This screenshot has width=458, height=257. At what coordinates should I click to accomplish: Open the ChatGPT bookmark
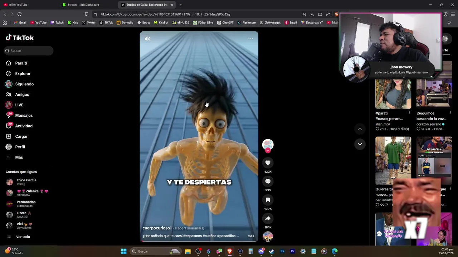point(225,22)
